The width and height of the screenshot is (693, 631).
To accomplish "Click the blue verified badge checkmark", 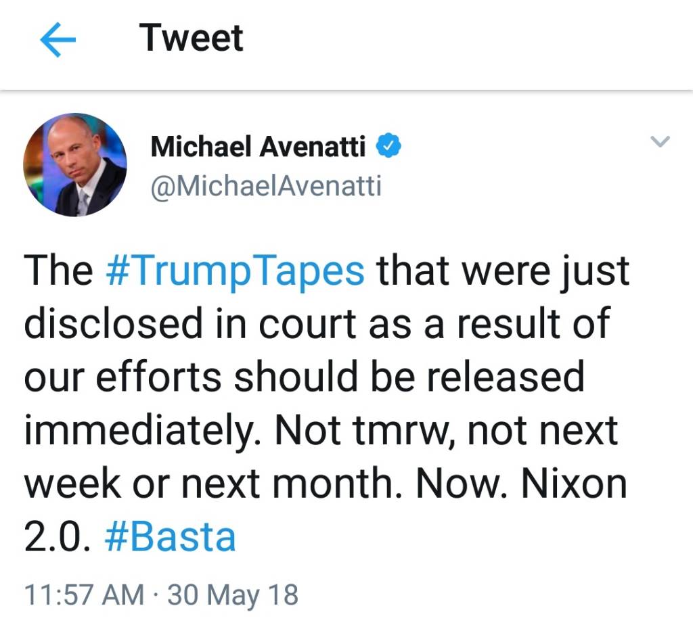I will click(x=388, y=145).
